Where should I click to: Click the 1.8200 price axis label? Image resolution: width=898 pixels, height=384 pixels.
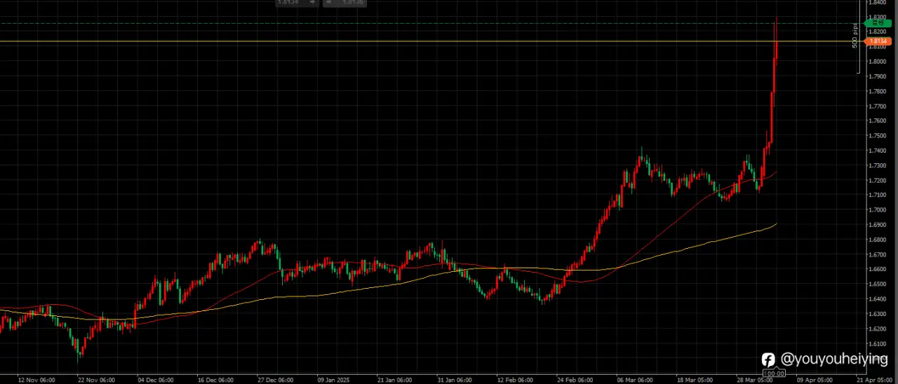[x=878, y=32]
